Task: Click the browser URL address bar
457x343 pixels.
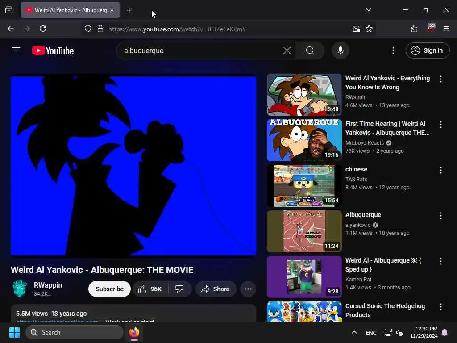Action: point(227,29)
